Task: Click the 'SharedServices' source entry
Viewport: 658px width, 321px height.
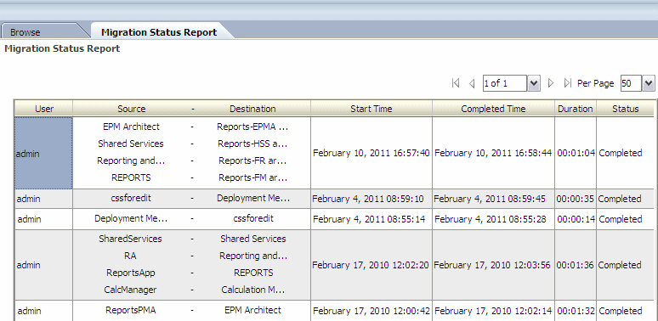Action: click(x=131, y=239)
